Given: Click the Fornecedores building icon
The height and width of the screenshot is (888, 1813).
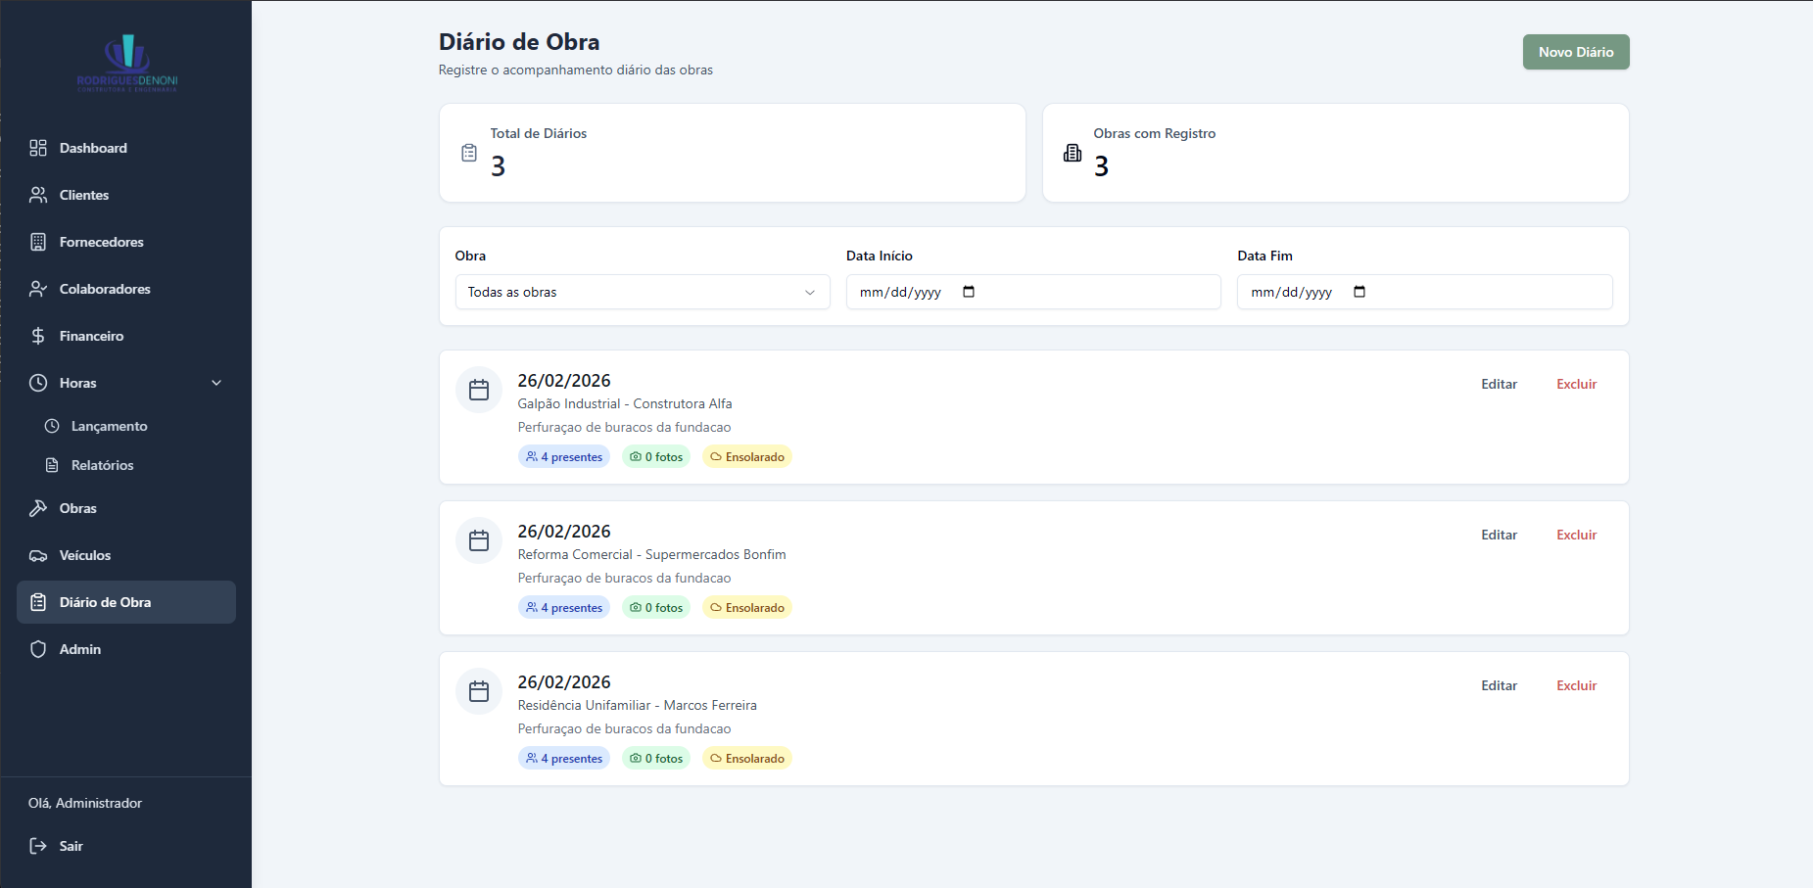Looking at the screenshot, I should point(38,242).
